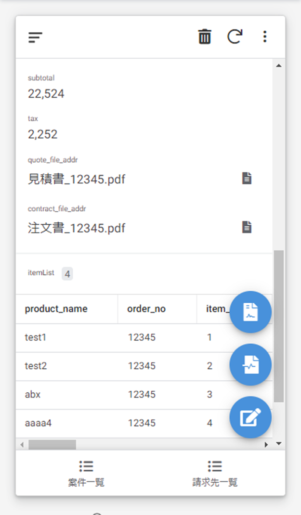This screenshot has height=515, width=301.
Task: Select the order_no column header
Action: point(146,309)
